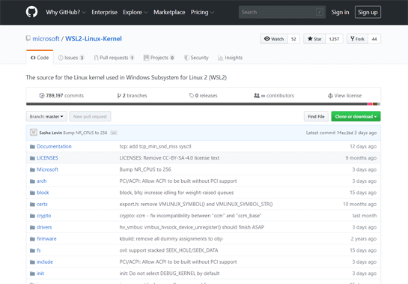
Task: Open the Documentation folder icon
Action: 32,146
